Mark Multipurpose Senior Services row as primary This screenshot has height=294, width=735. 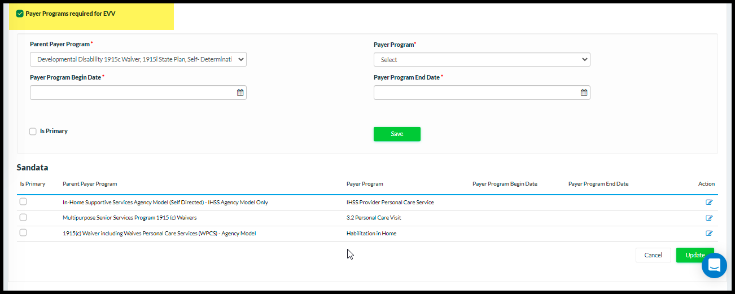pos(23,217)
